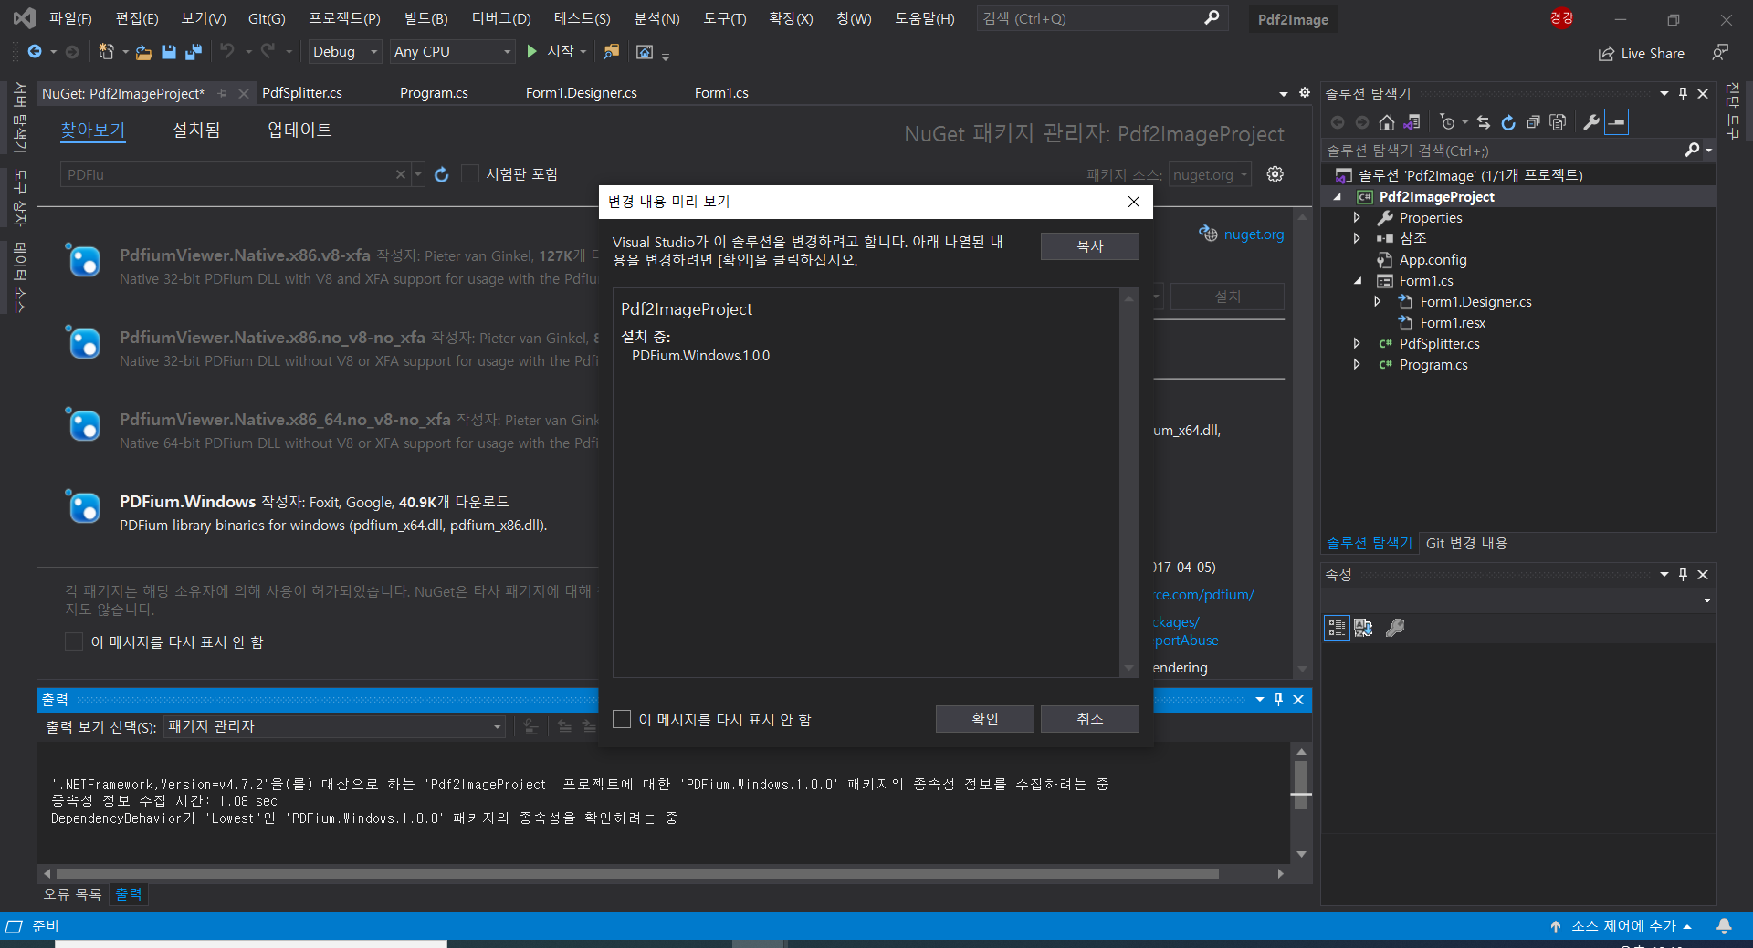Select App.config in Solution Explorer
The height and width of the screenshot is (948, 1753).
(x=1433, y=260)
